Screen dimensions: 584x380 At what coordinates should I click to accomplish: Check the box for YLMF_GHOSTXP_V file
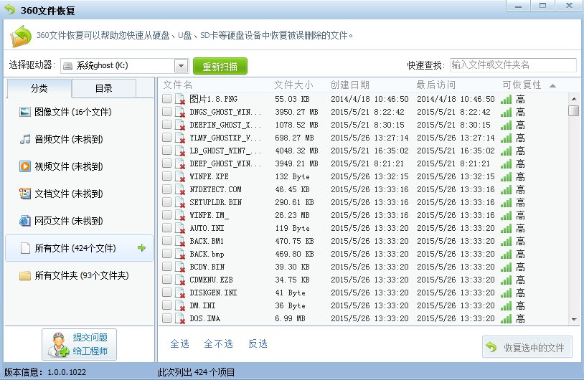(167, 138)
